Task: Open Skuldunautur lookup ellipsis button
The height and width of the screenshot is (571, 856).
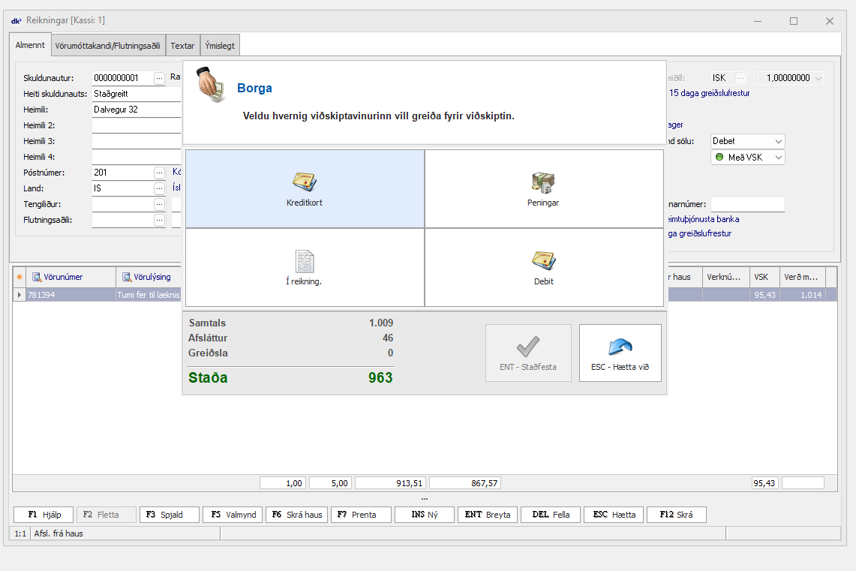Action: 160,78
